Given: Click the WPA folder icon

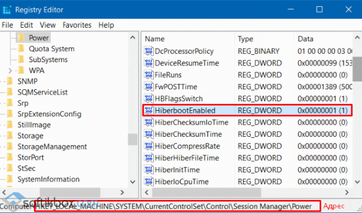Looking at the screenshot, I should pos(21,70).
